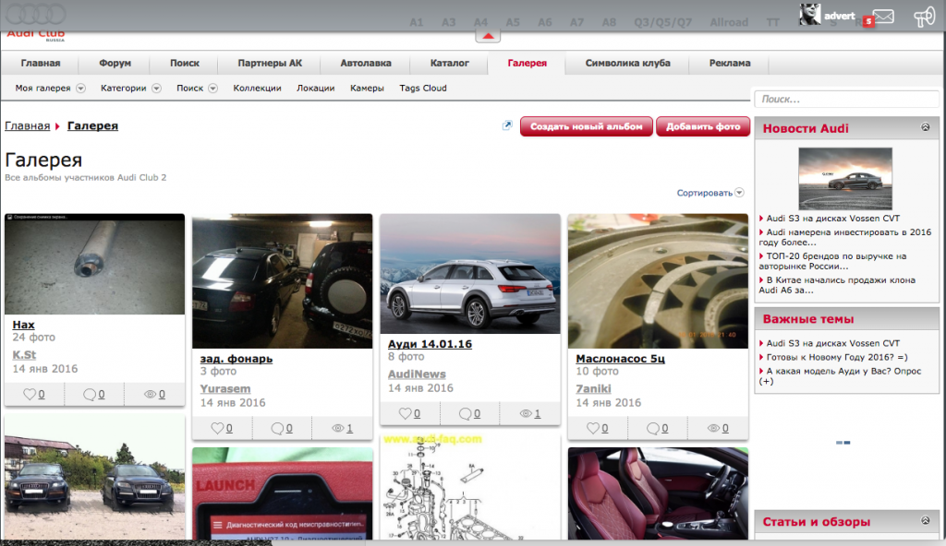The width and height of the screenshot is (946, 546).
Task: Select the Галерея tab
Action: tap(527, 63)
